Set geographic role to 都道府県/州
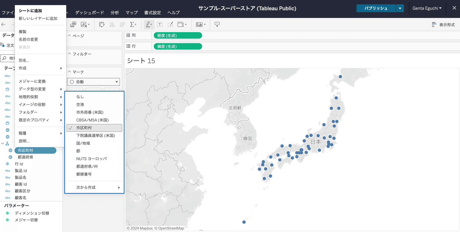This screenshot has width=460, height=232. (94, 166)
